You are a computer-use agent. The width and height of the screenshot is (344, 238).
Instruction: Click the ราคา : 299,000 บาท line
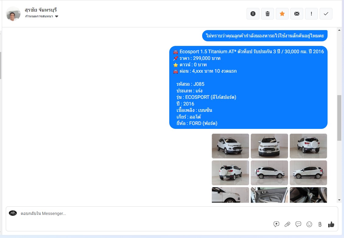(200, 58)
